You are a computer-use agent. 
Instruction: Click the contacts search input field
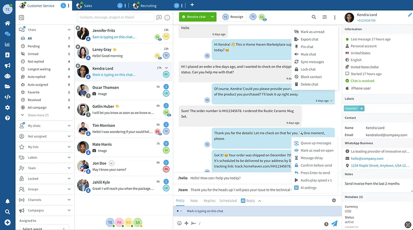tap(115, 17)
